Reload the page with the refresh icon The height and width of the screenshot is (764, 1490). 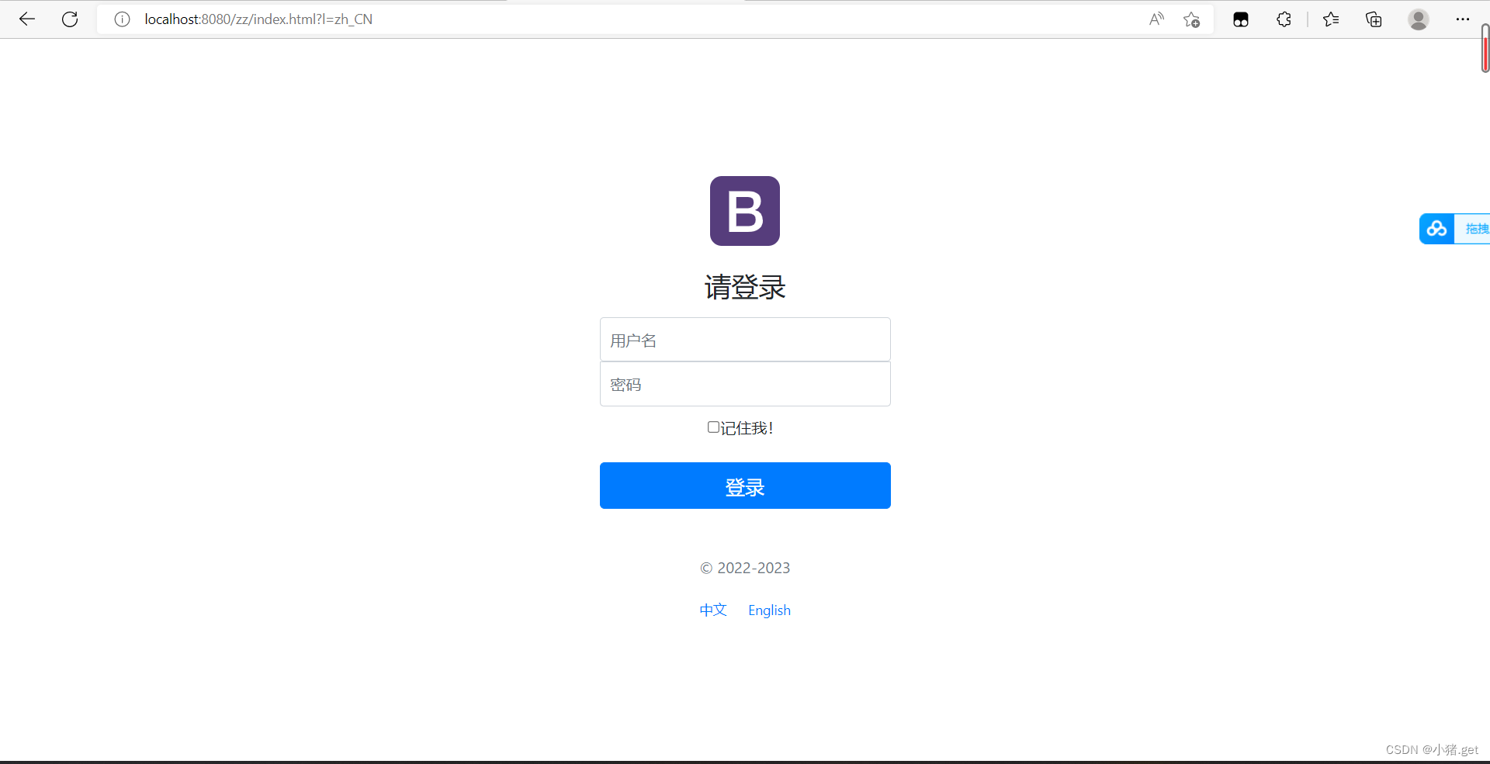(70, 19)
